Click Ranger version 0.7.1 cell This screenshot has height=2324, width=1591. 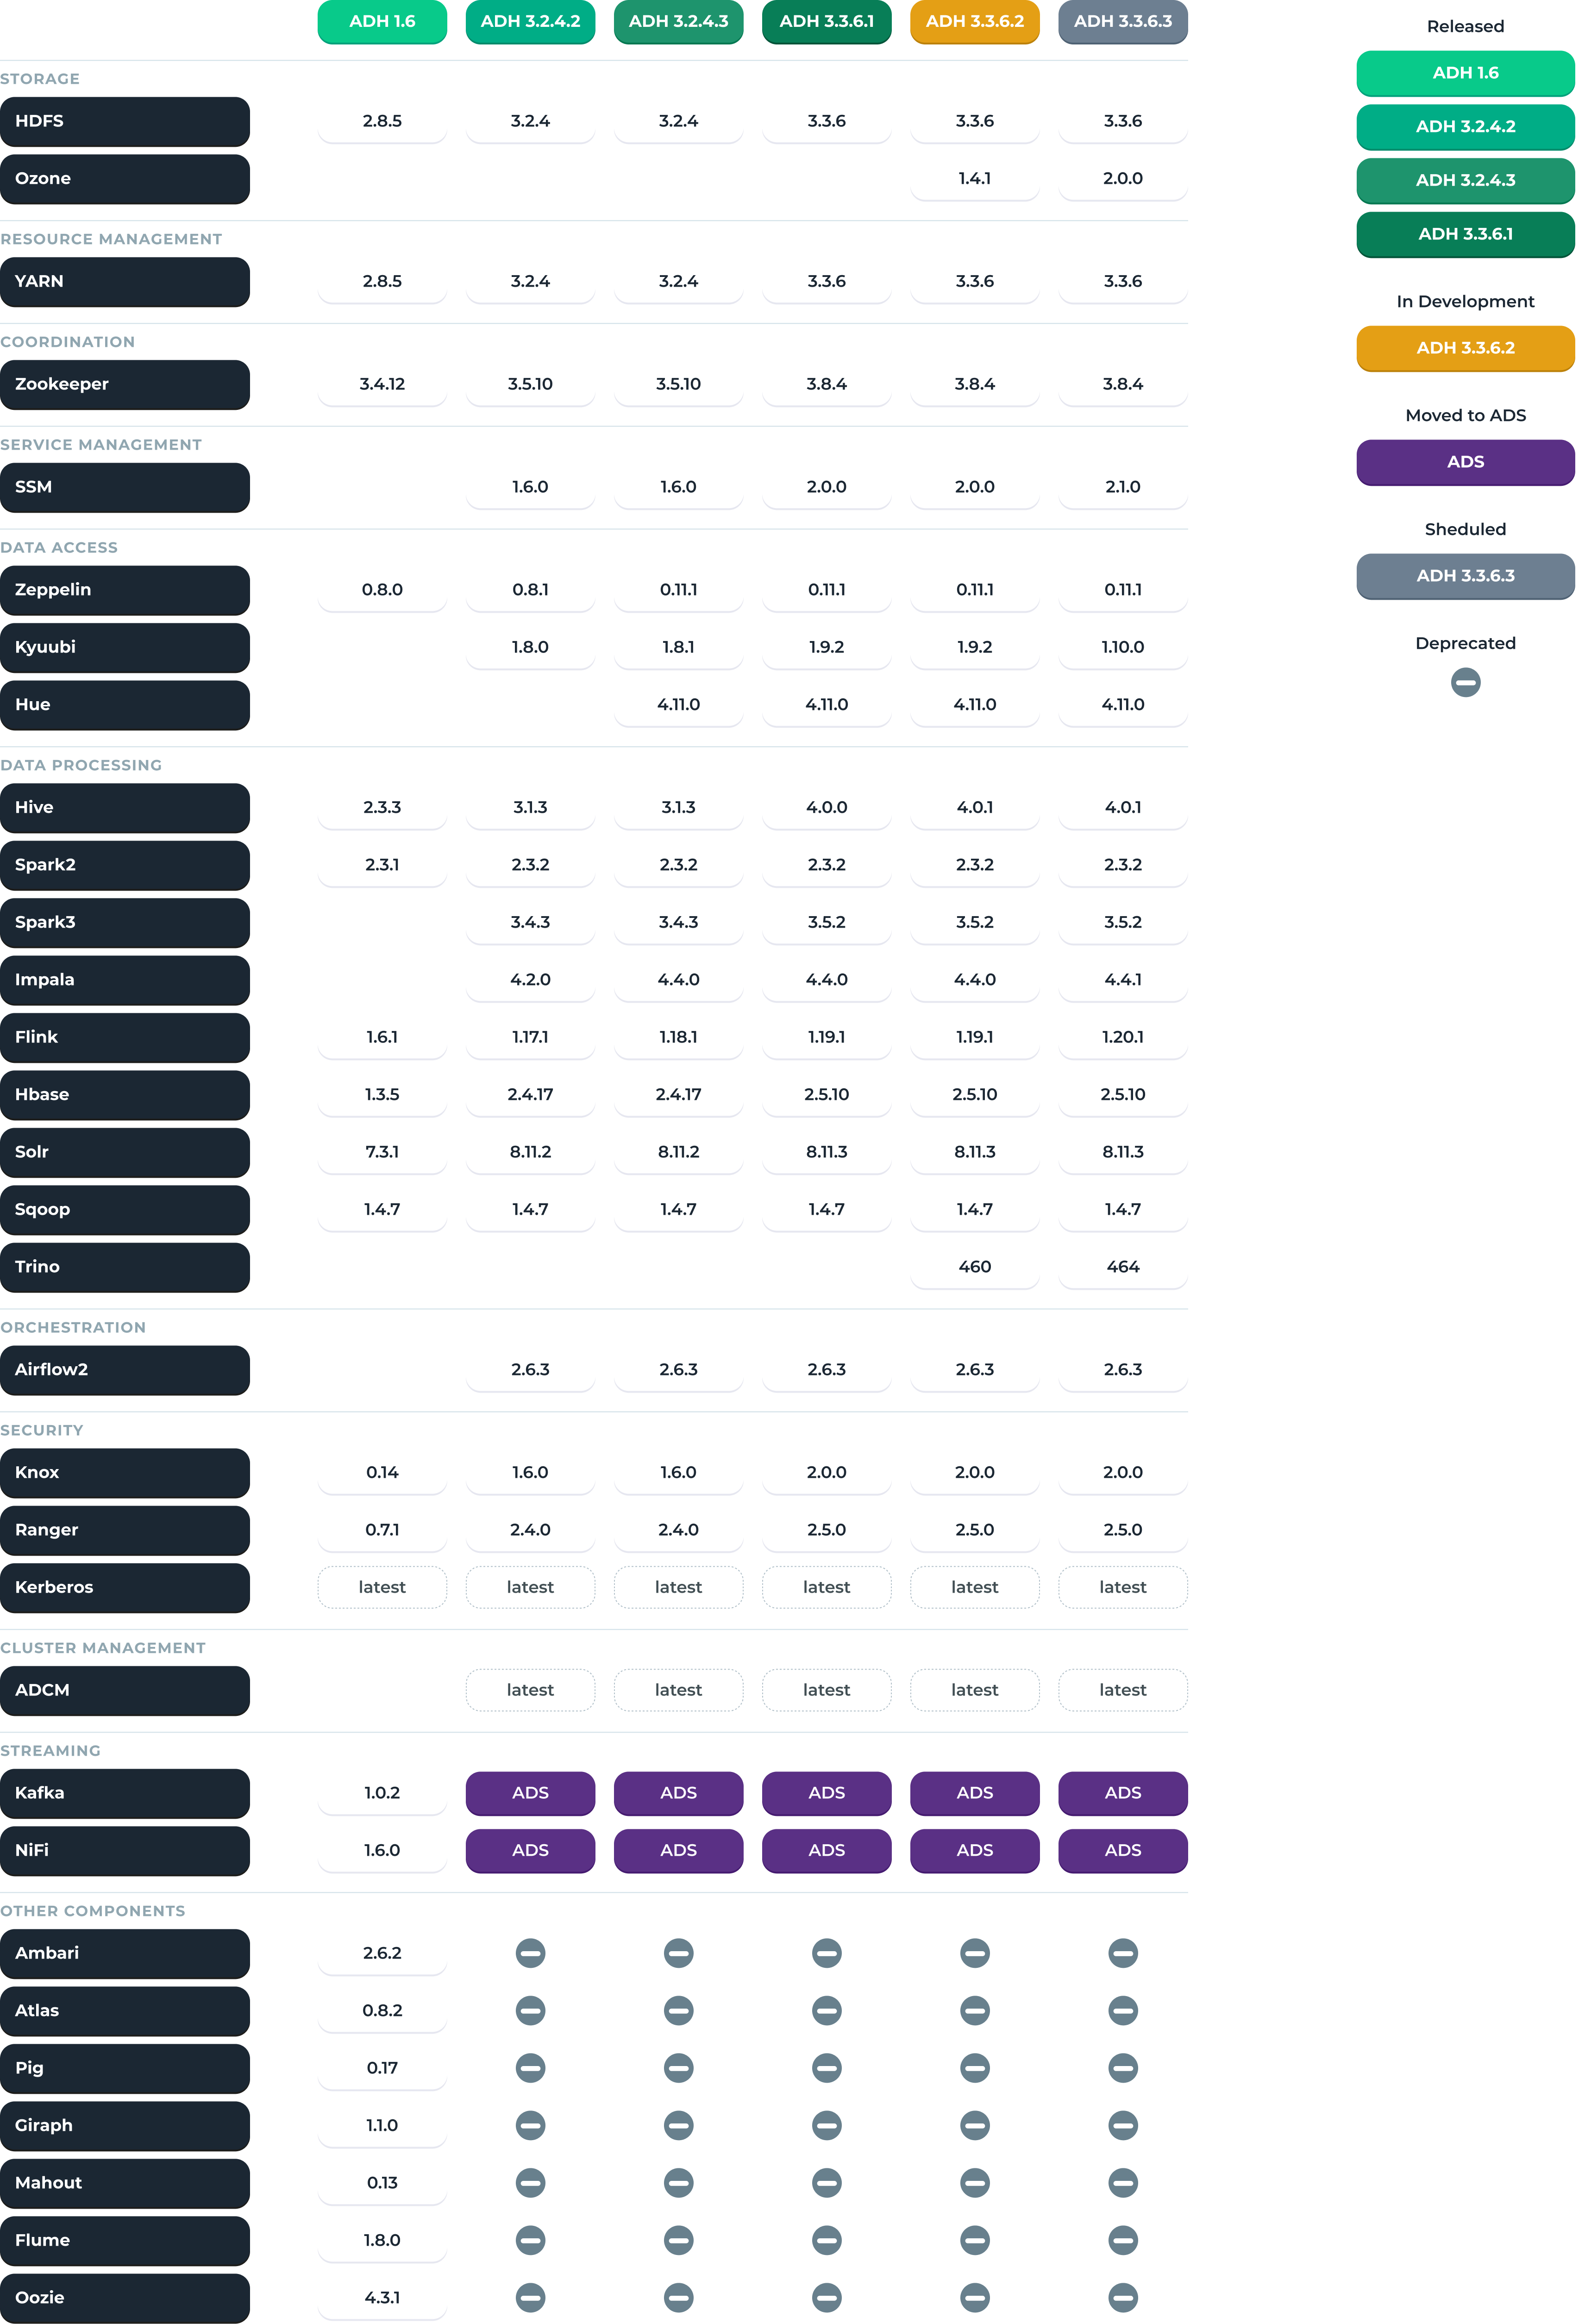(x=382, y=1530)
